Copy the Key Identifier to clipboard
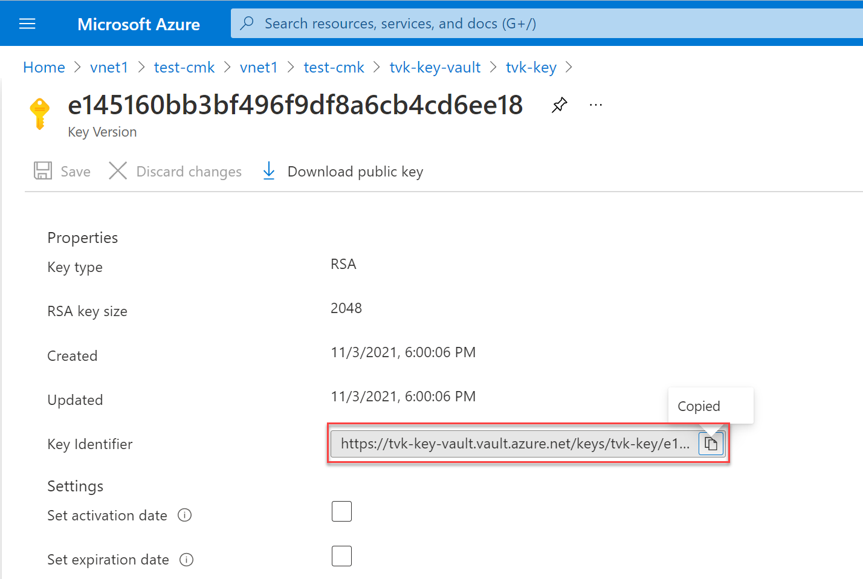The image size is (863, 579). [x=711, y=444]
